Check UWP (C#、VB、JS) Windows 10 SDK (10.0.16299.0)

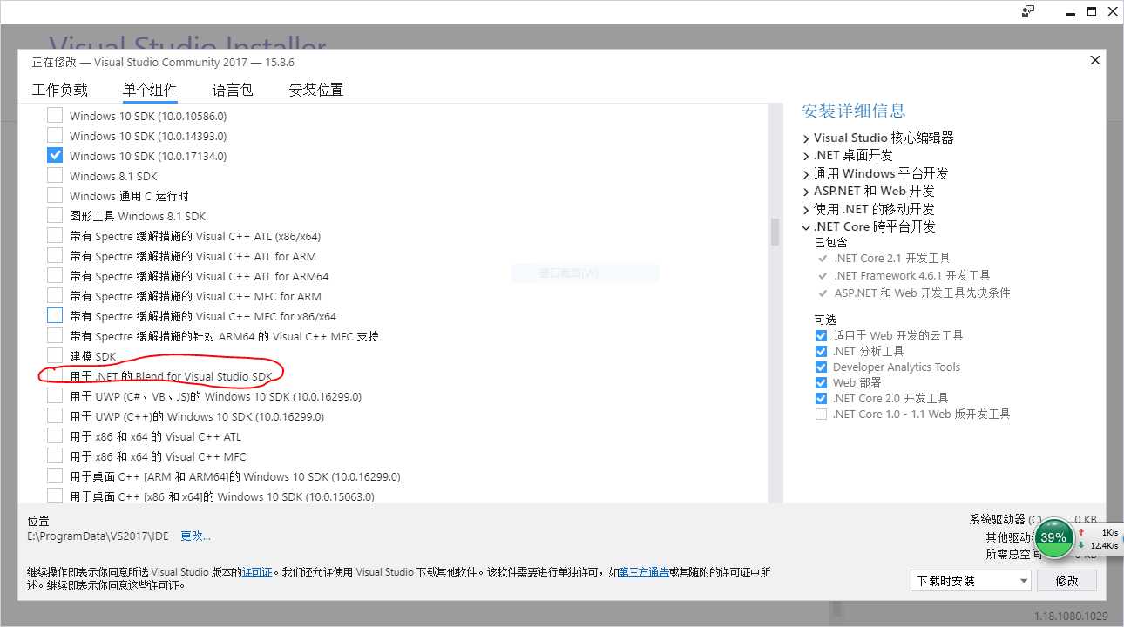click(x=55, y=395)
